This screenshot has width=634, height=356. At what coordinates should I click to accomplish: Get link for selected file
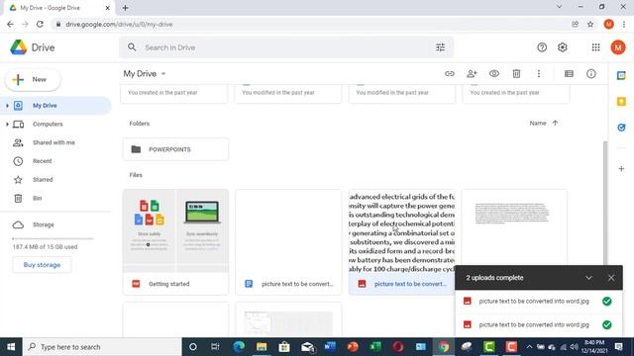(449, 74)
